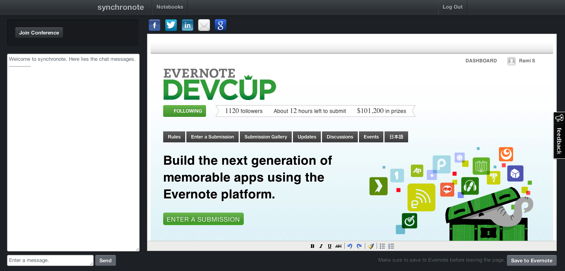Open the Enter a Submission tab
The width and height of the screenshot is (565, 271).
click(x=212, y=137)
